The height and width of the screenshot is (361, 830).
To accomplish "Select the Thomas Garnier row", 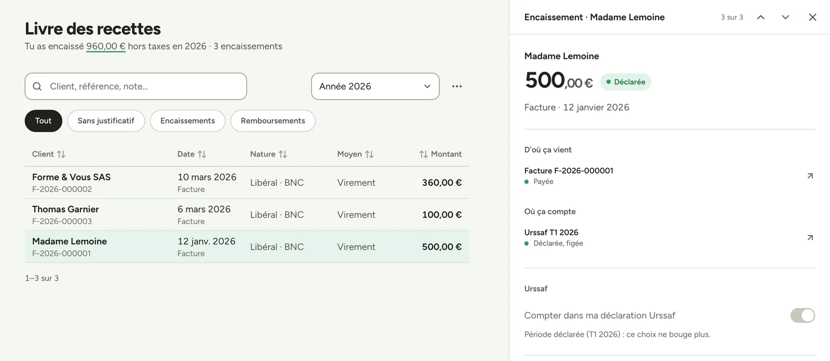I will point(247,215).
